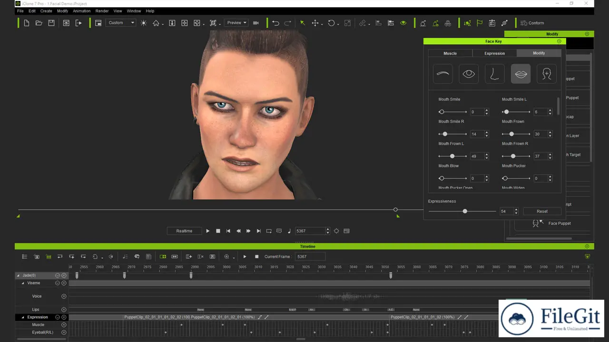Open the timeline zoom magnifier icon
This screenshot has height=342, width=609.
tap(227, 256)
